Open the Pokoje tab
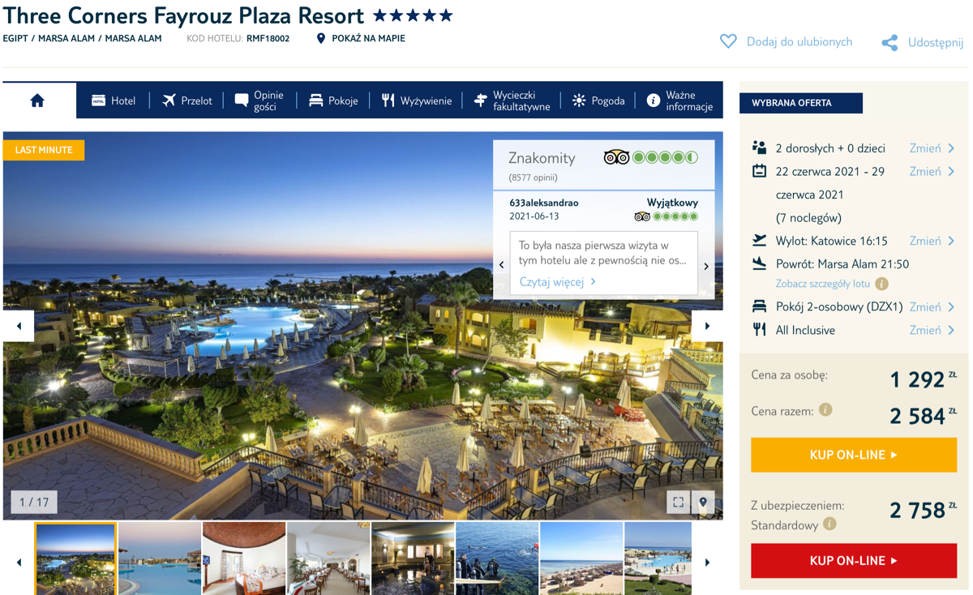 [x=333, y=101]
